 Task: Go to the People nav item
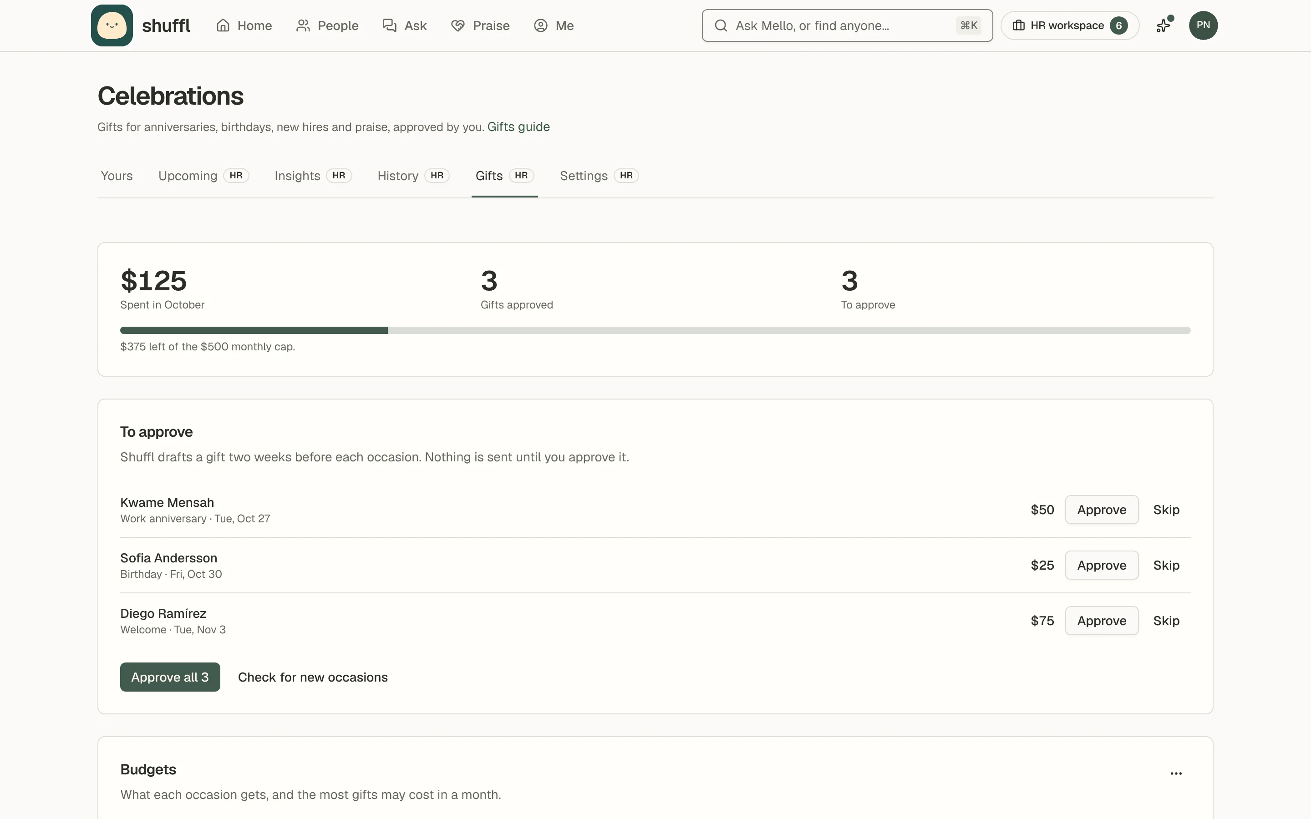[x=327, y=25]
